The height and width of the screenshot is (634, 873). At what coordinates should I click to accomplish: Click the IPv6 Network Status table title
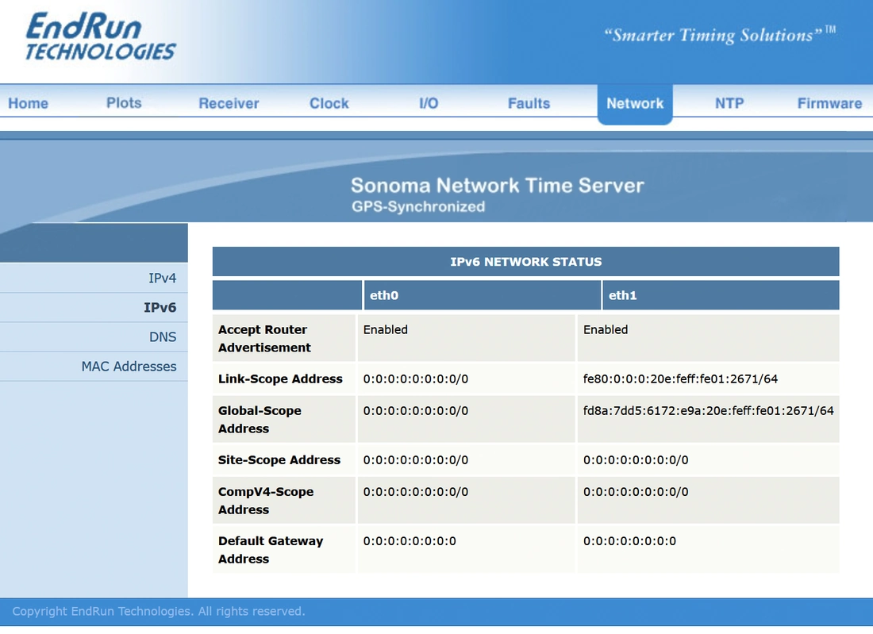click(x=525, y=262)
